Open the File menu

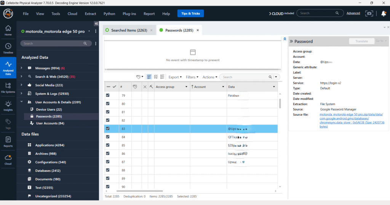click(26, 14)
